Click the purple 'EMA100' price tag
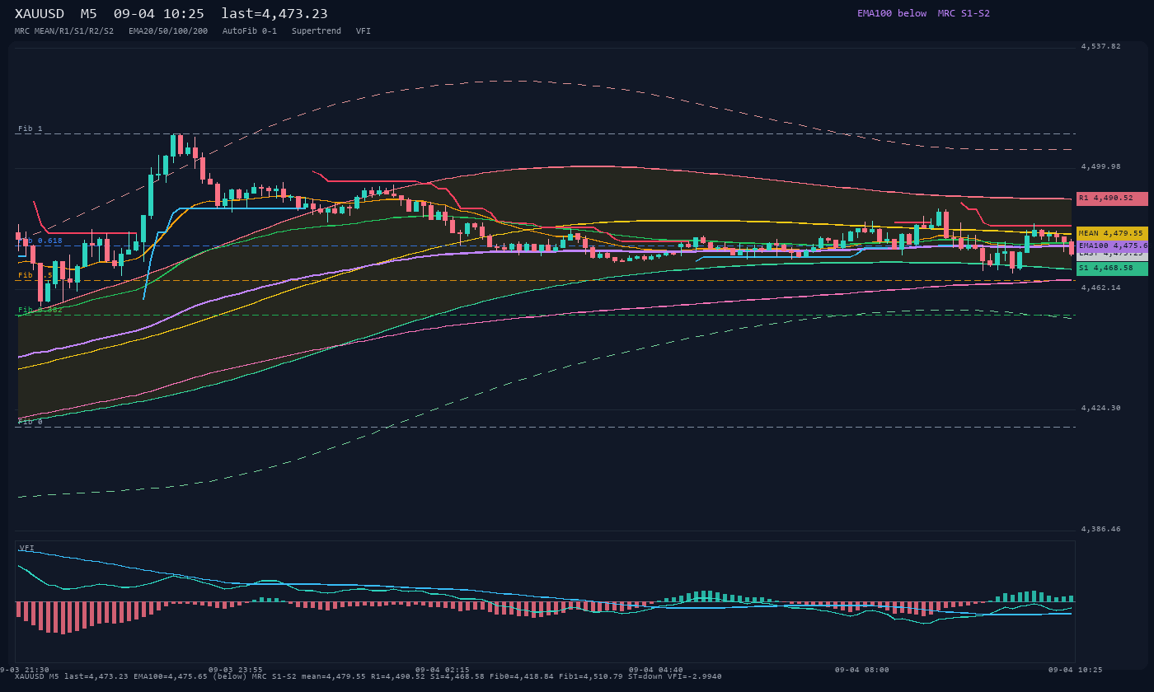The image size is (1154, 692). click(1112, 245)
